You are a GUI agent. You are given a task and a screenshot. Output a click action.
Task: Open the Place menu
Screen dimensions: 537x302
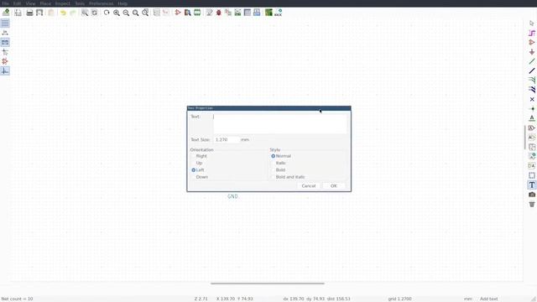[x=45, y=3]
